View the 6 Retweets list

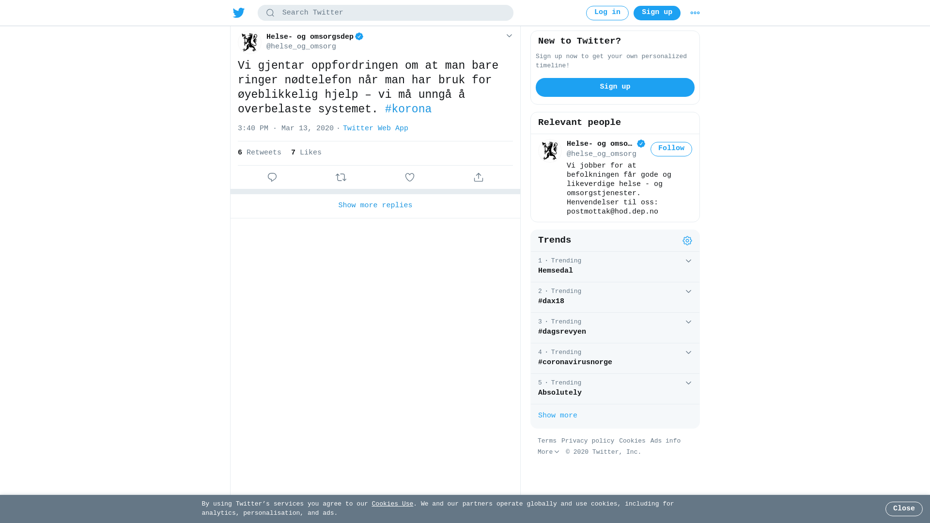click(x=260, y=153)
